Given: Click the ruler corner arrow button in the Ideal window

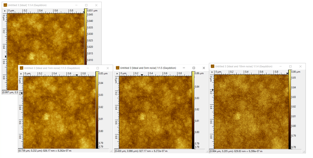Looking at the screenshot, I should 4,10.
